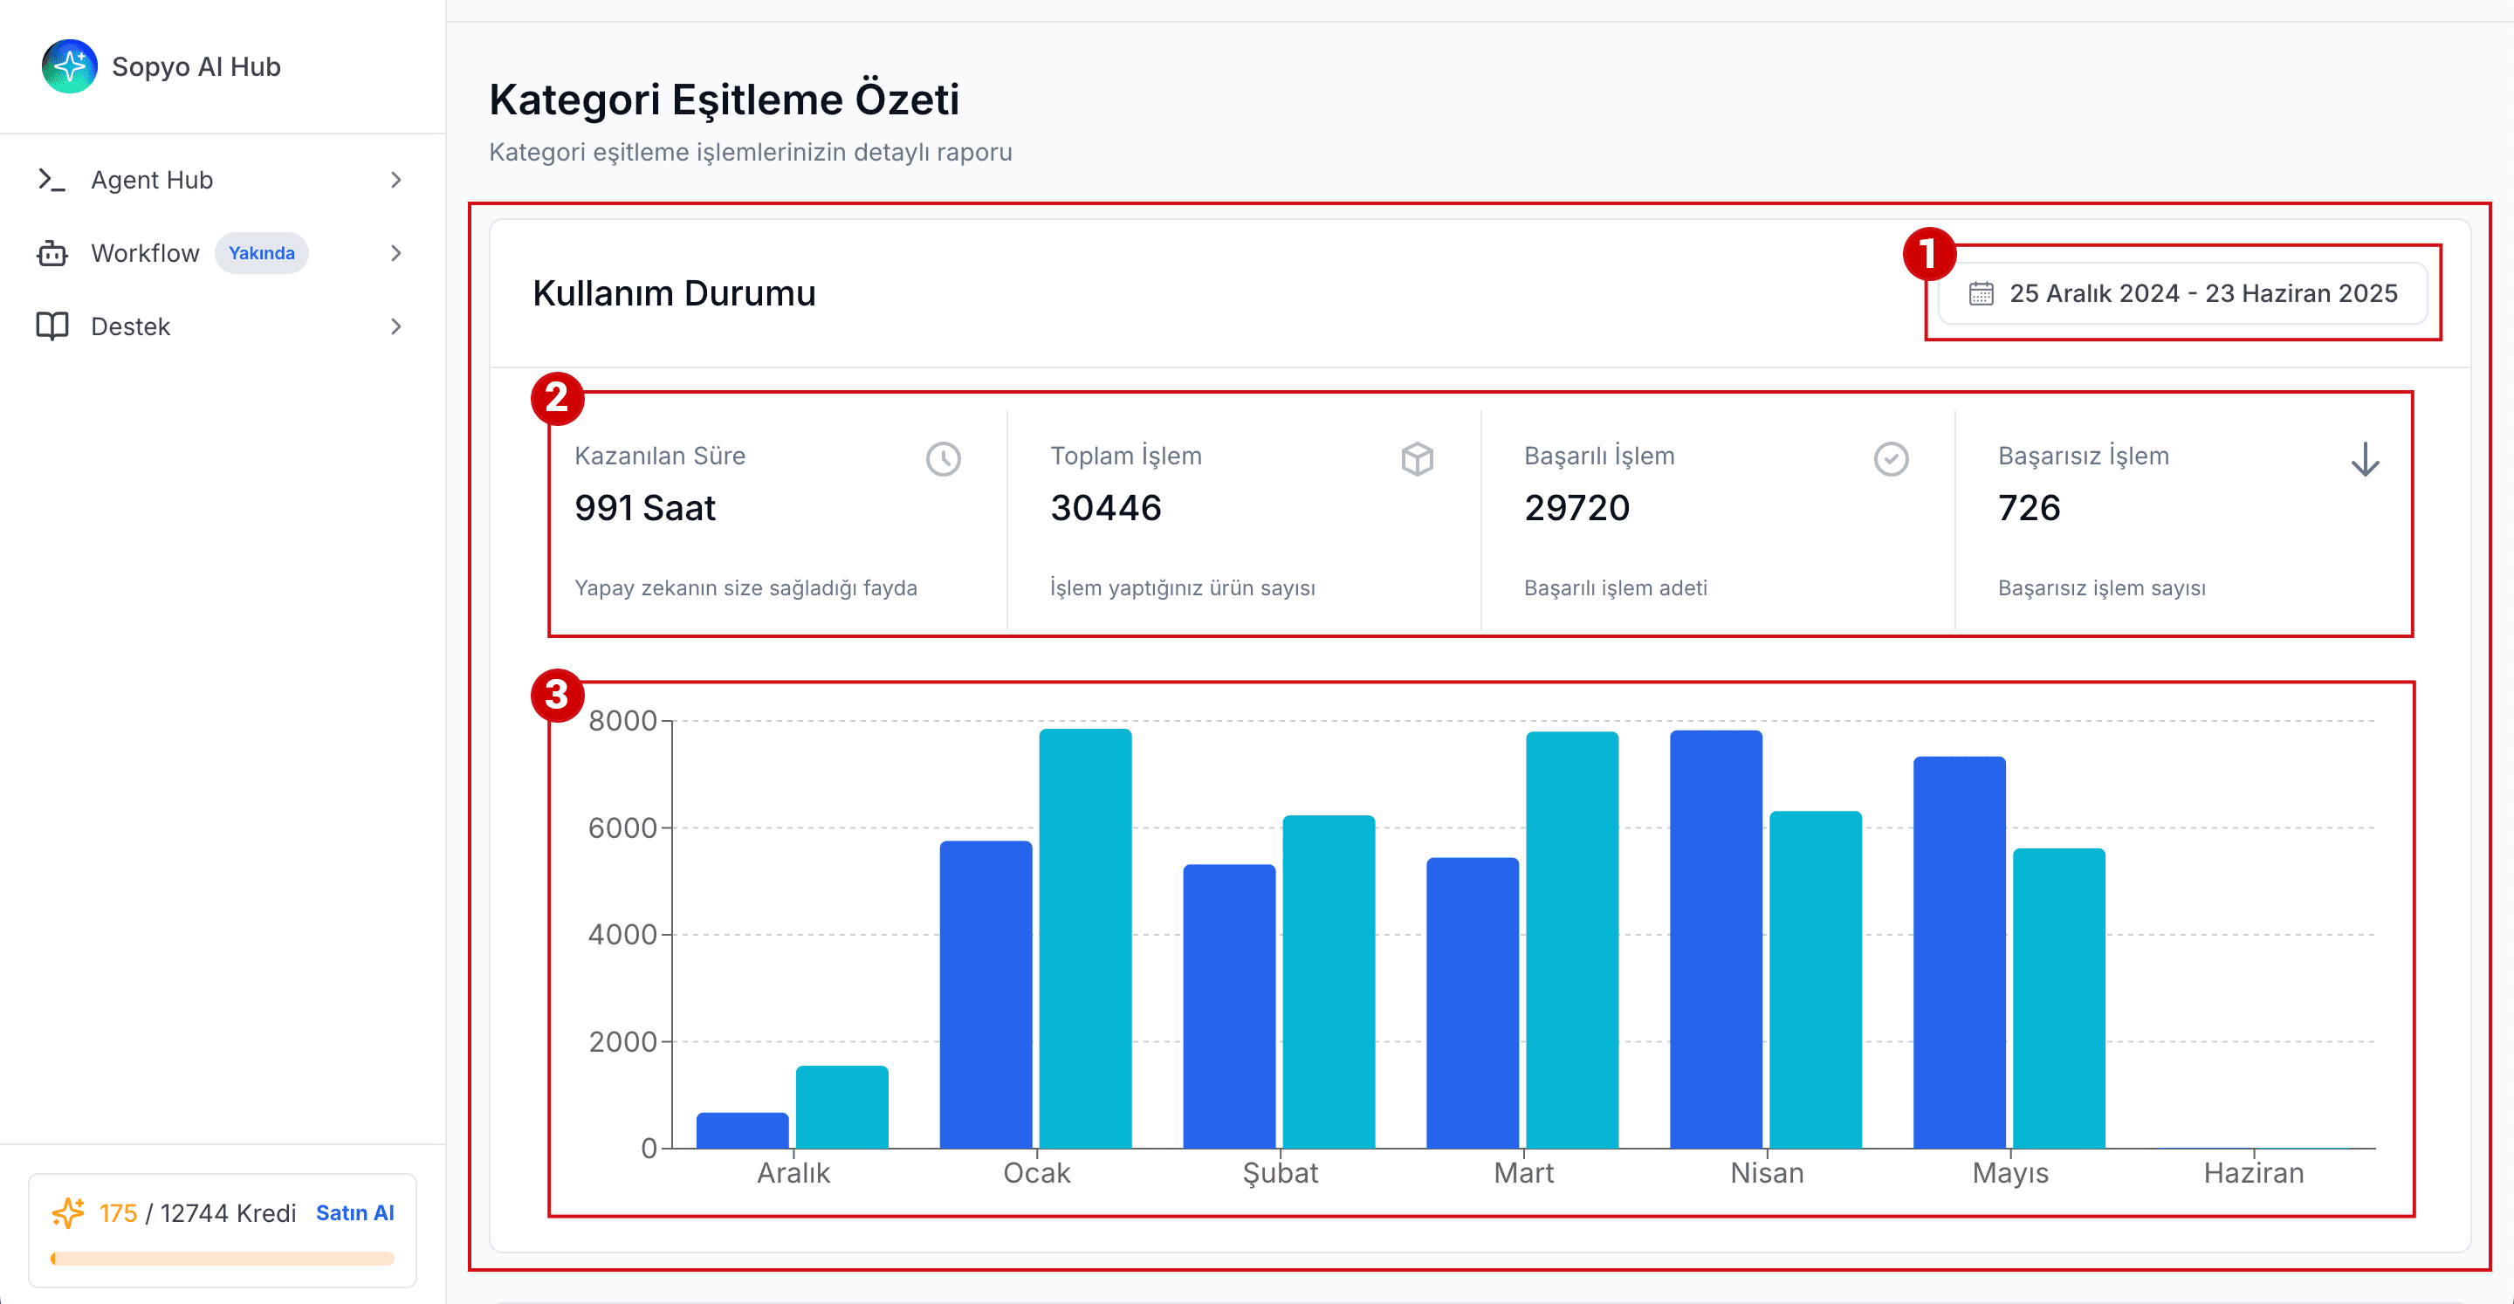Click the '29720' successful value
Viewport: 2514px width, 1304px height.
1577,507
